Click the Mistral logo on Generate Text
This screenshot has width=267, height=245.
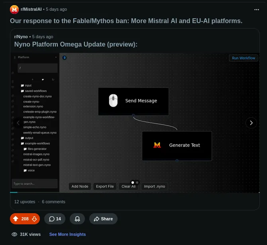coord(157,145)
